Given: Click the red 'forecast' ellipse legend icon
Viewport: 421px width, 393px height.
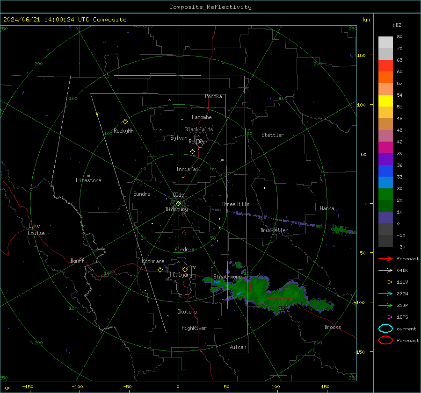Looking at the screenshot, I should [x=385, y=340].
